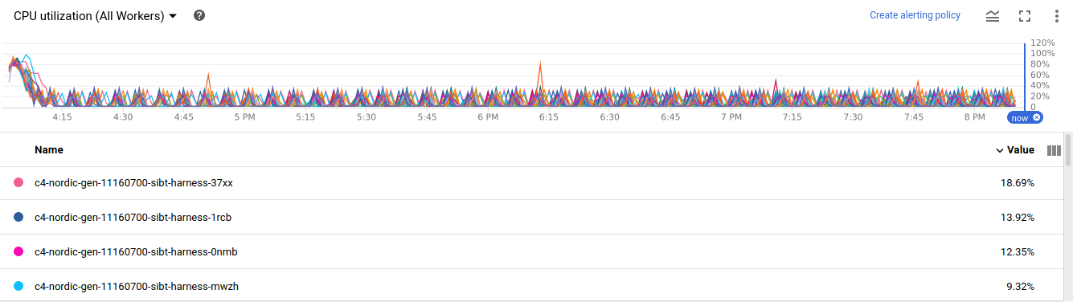
Task: Click the 120% y-axis label
Action: 1042,43
